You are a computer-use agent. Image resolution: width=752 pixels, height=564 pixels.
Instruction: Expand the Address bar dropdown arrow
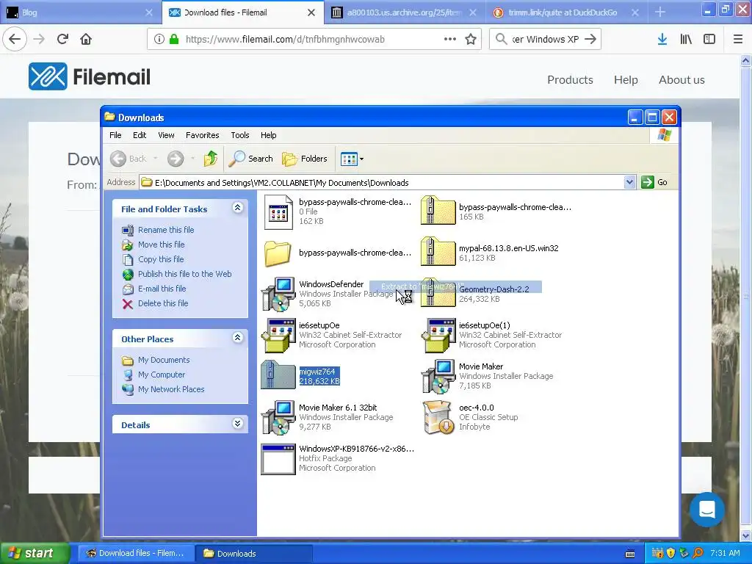click(x=629, y=182)
